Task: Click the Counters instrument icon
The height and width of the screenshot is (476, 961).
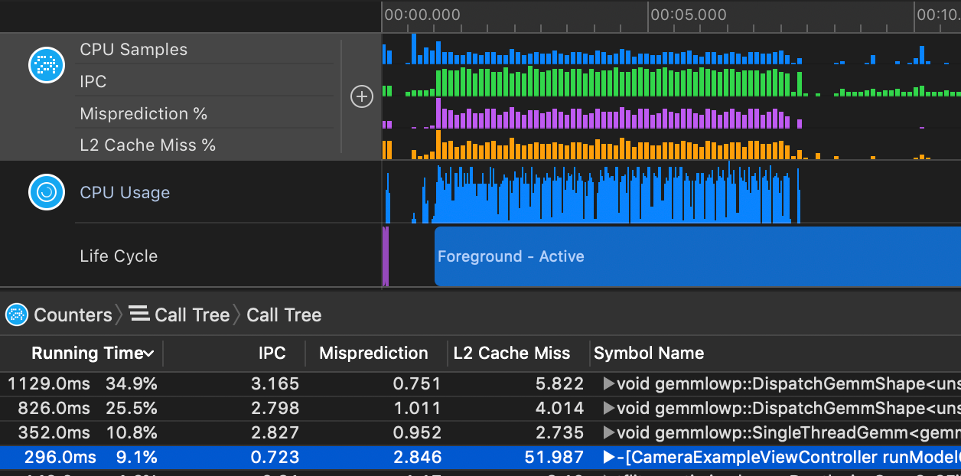Action: [46, 65]
